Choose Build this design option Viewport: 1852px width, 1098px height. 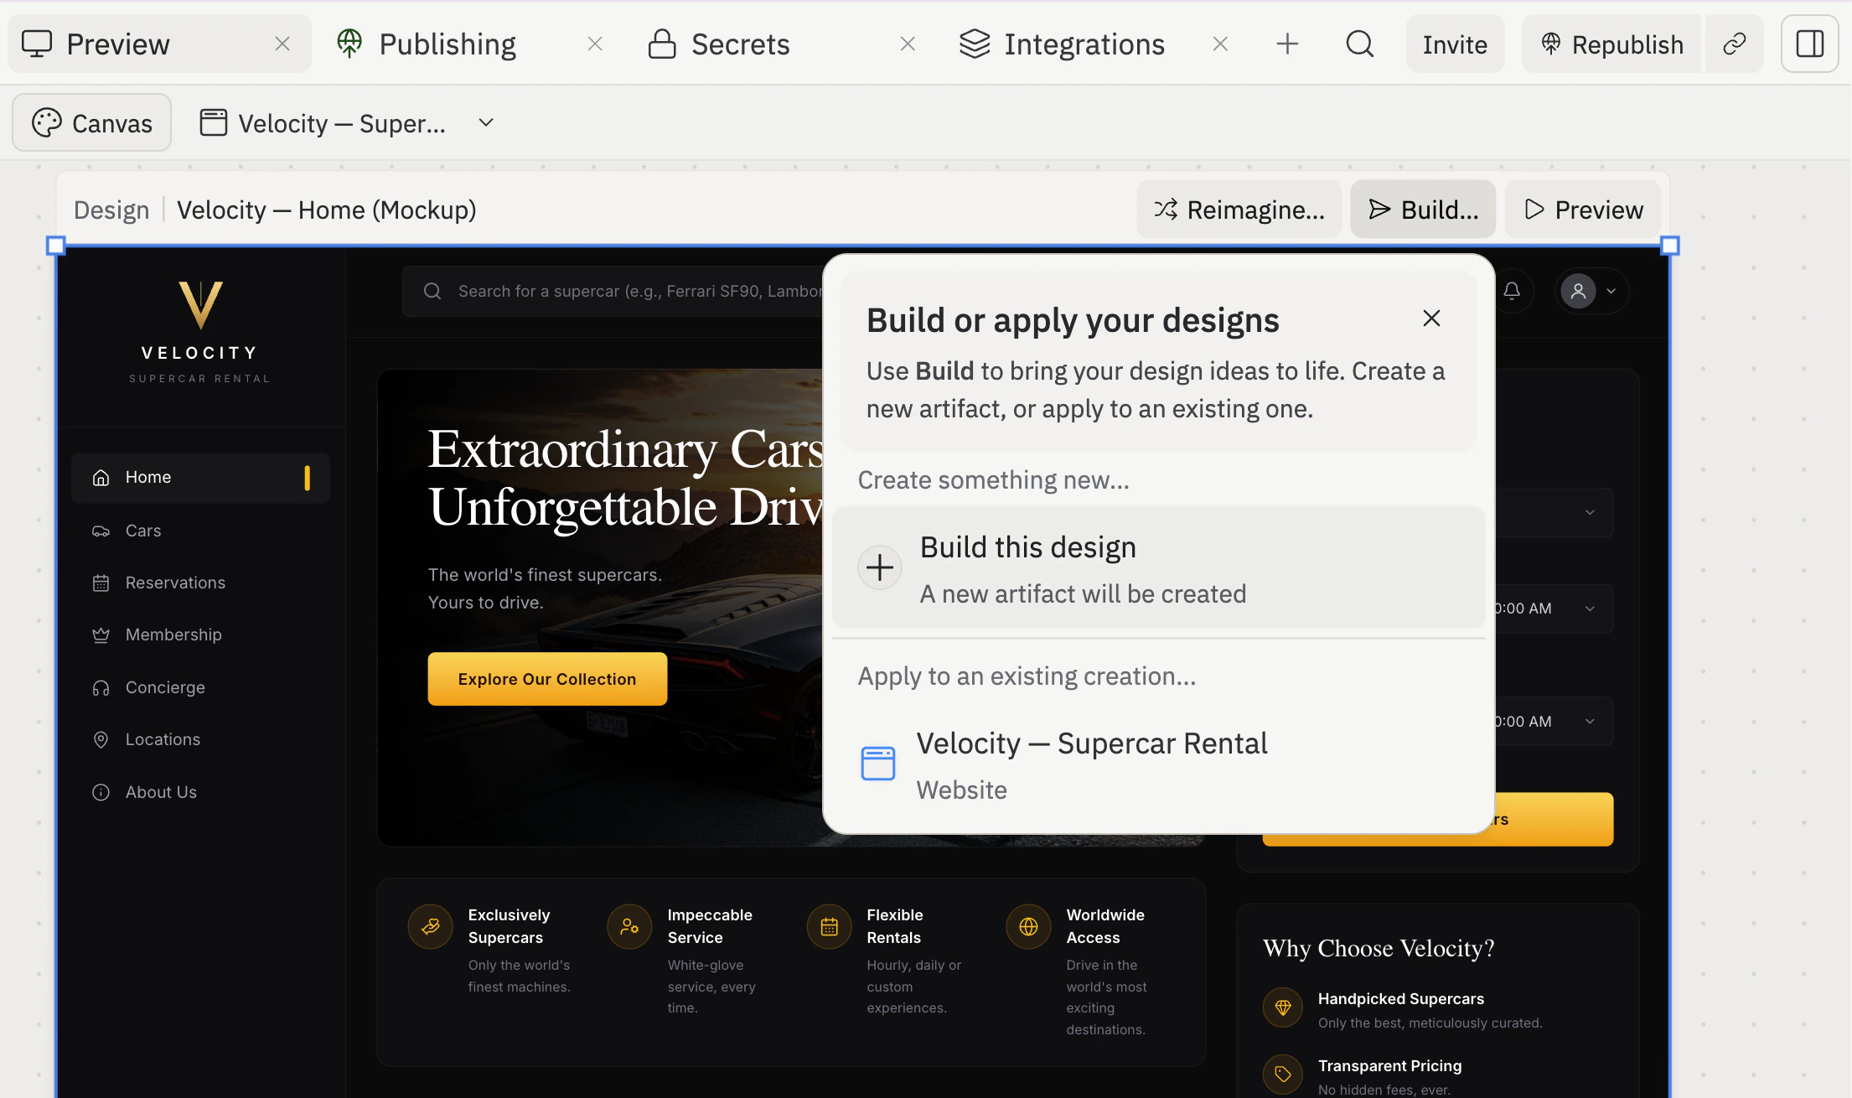[x=1158, y=567]
